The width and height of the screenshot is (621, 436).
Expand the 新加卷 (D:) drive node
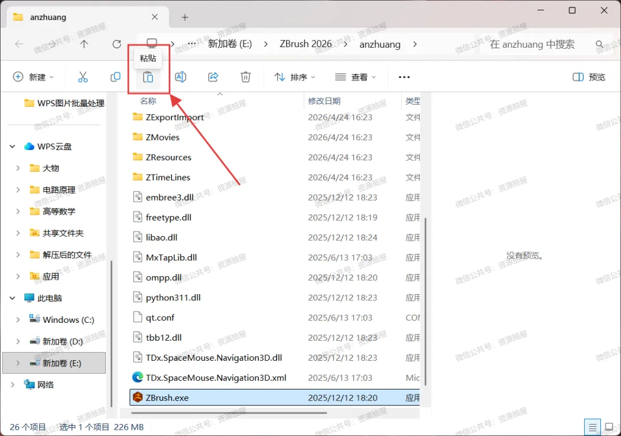pyautogui.click(x=18, y=341)
